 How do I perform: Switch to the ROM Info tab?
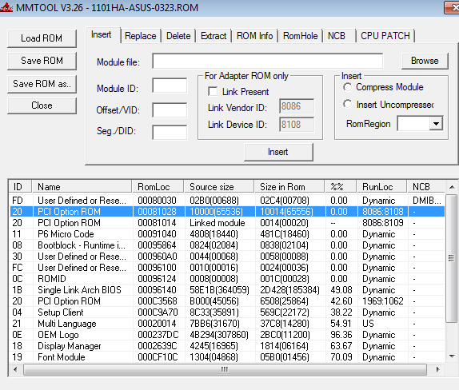254,36
